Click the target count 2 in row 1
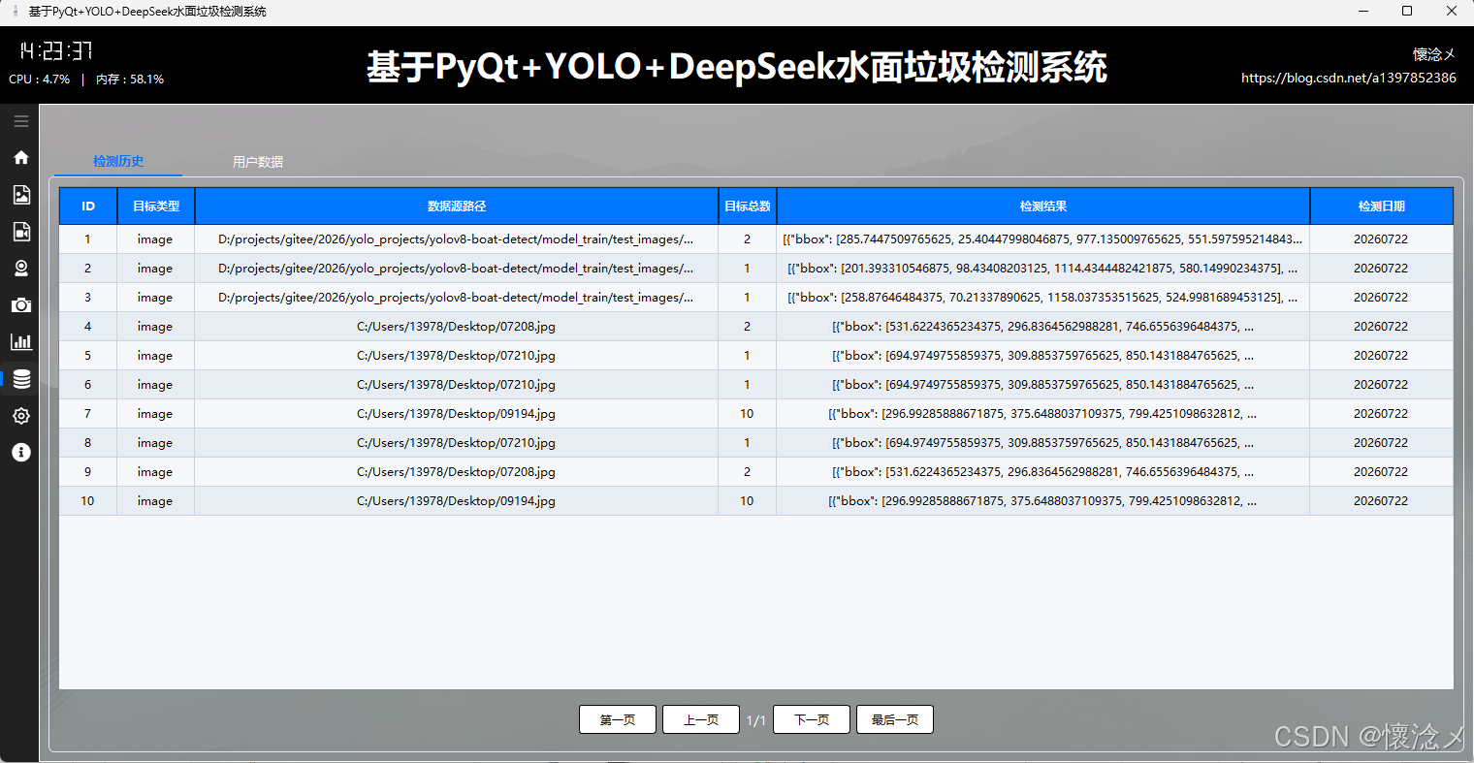The width and height of the screenshot is (1474, 763). (747, 239)
